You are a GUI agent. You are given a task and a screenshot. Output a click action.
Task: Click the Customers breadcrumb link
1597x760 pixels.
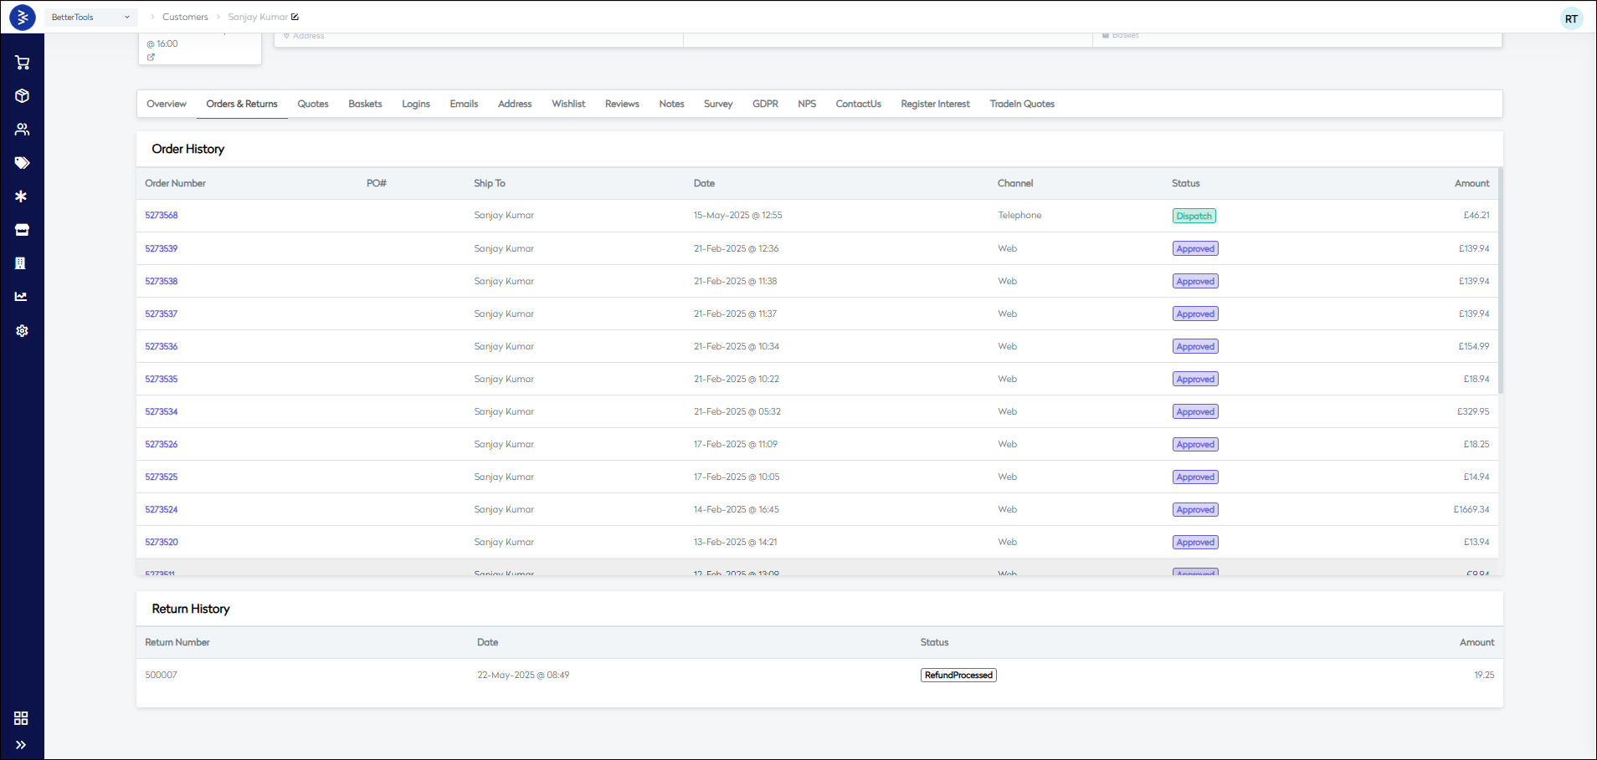(185, 17)
